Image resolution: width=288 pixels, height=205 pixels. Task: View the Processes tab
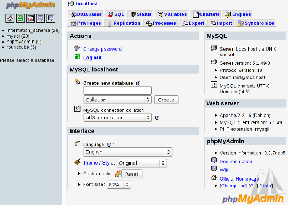click(161, 23)
